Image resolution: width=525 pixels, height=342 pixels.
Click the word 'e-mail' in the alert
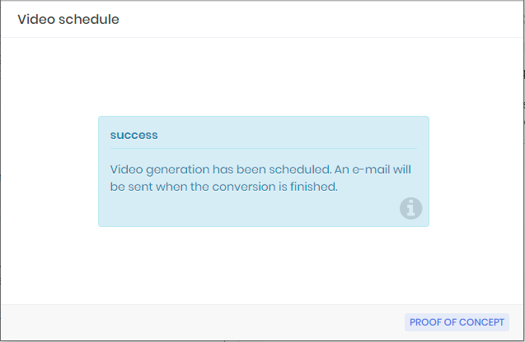pos(371,169)
